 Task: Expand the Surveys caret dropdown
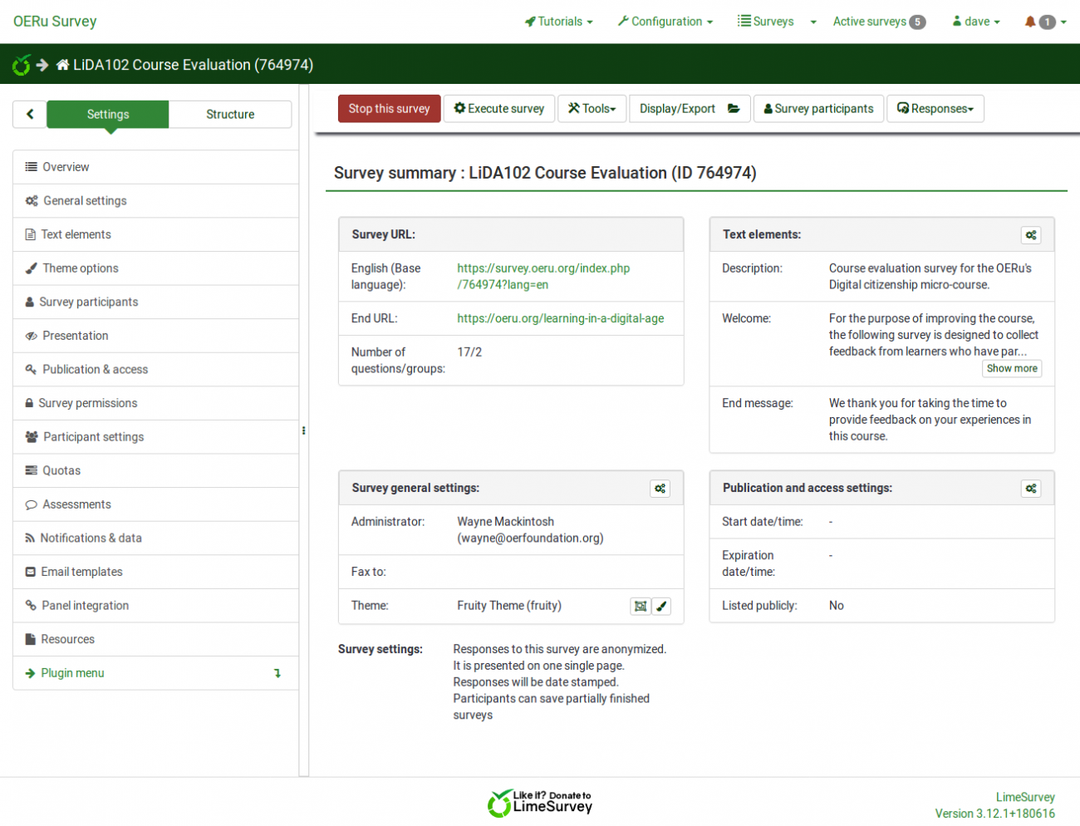(x=813, y=22)
